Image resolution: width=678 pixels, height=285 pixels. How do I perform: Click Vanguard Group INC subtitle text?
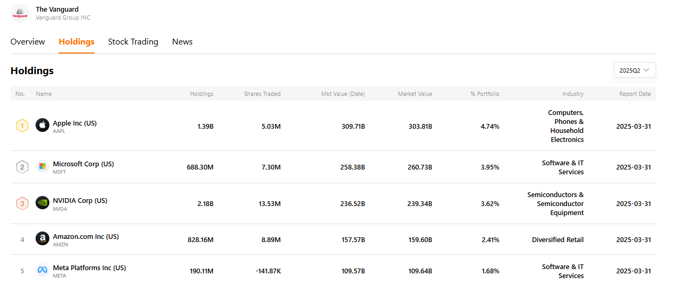tap(63, 17)
